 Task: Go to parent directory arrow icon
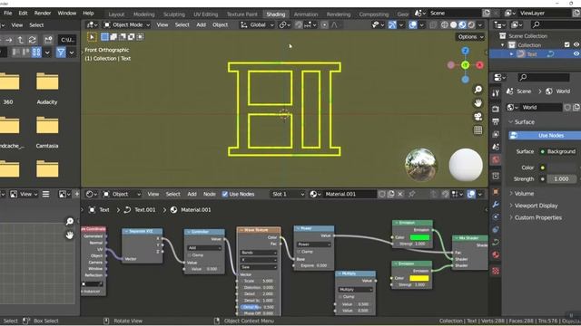(x=21, y=40)
